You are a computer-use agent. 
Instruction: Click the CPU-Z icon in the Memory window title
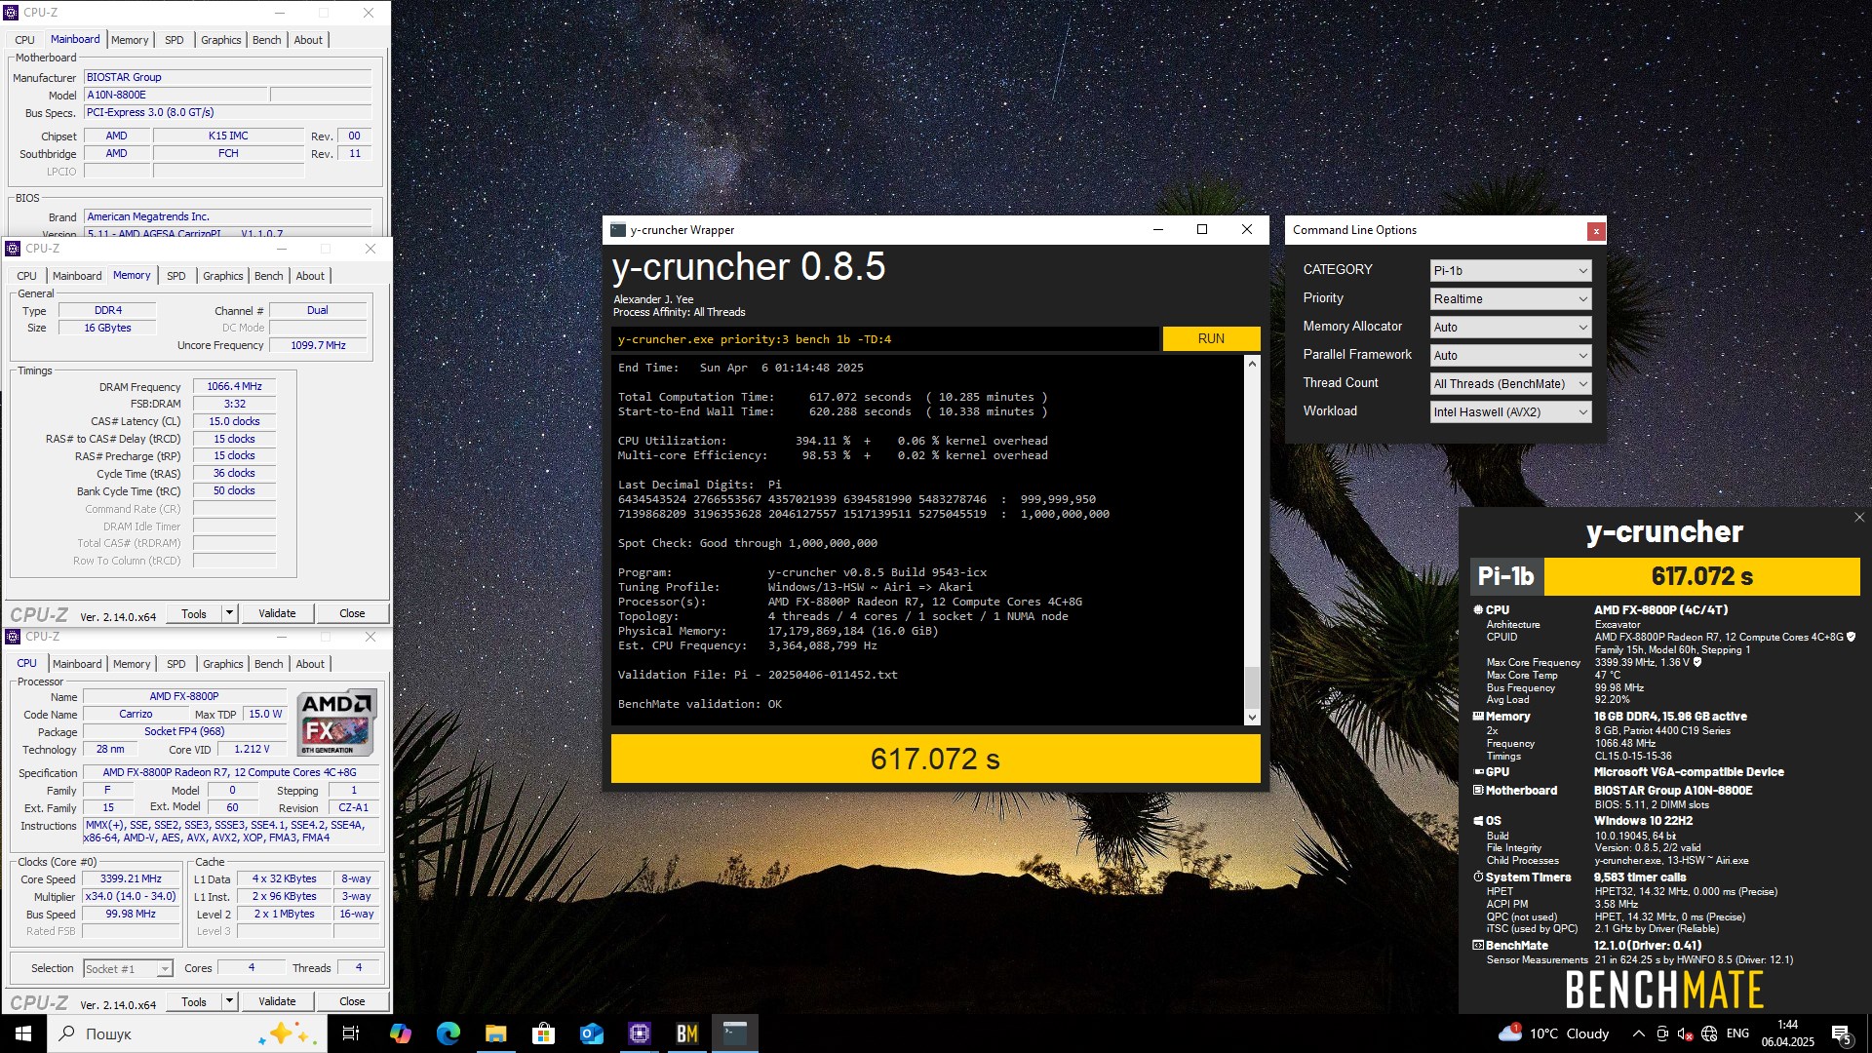coord(13,249)
